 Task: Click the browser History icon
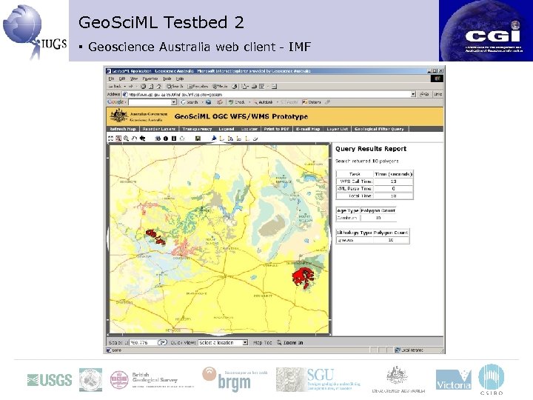[235, 87]
